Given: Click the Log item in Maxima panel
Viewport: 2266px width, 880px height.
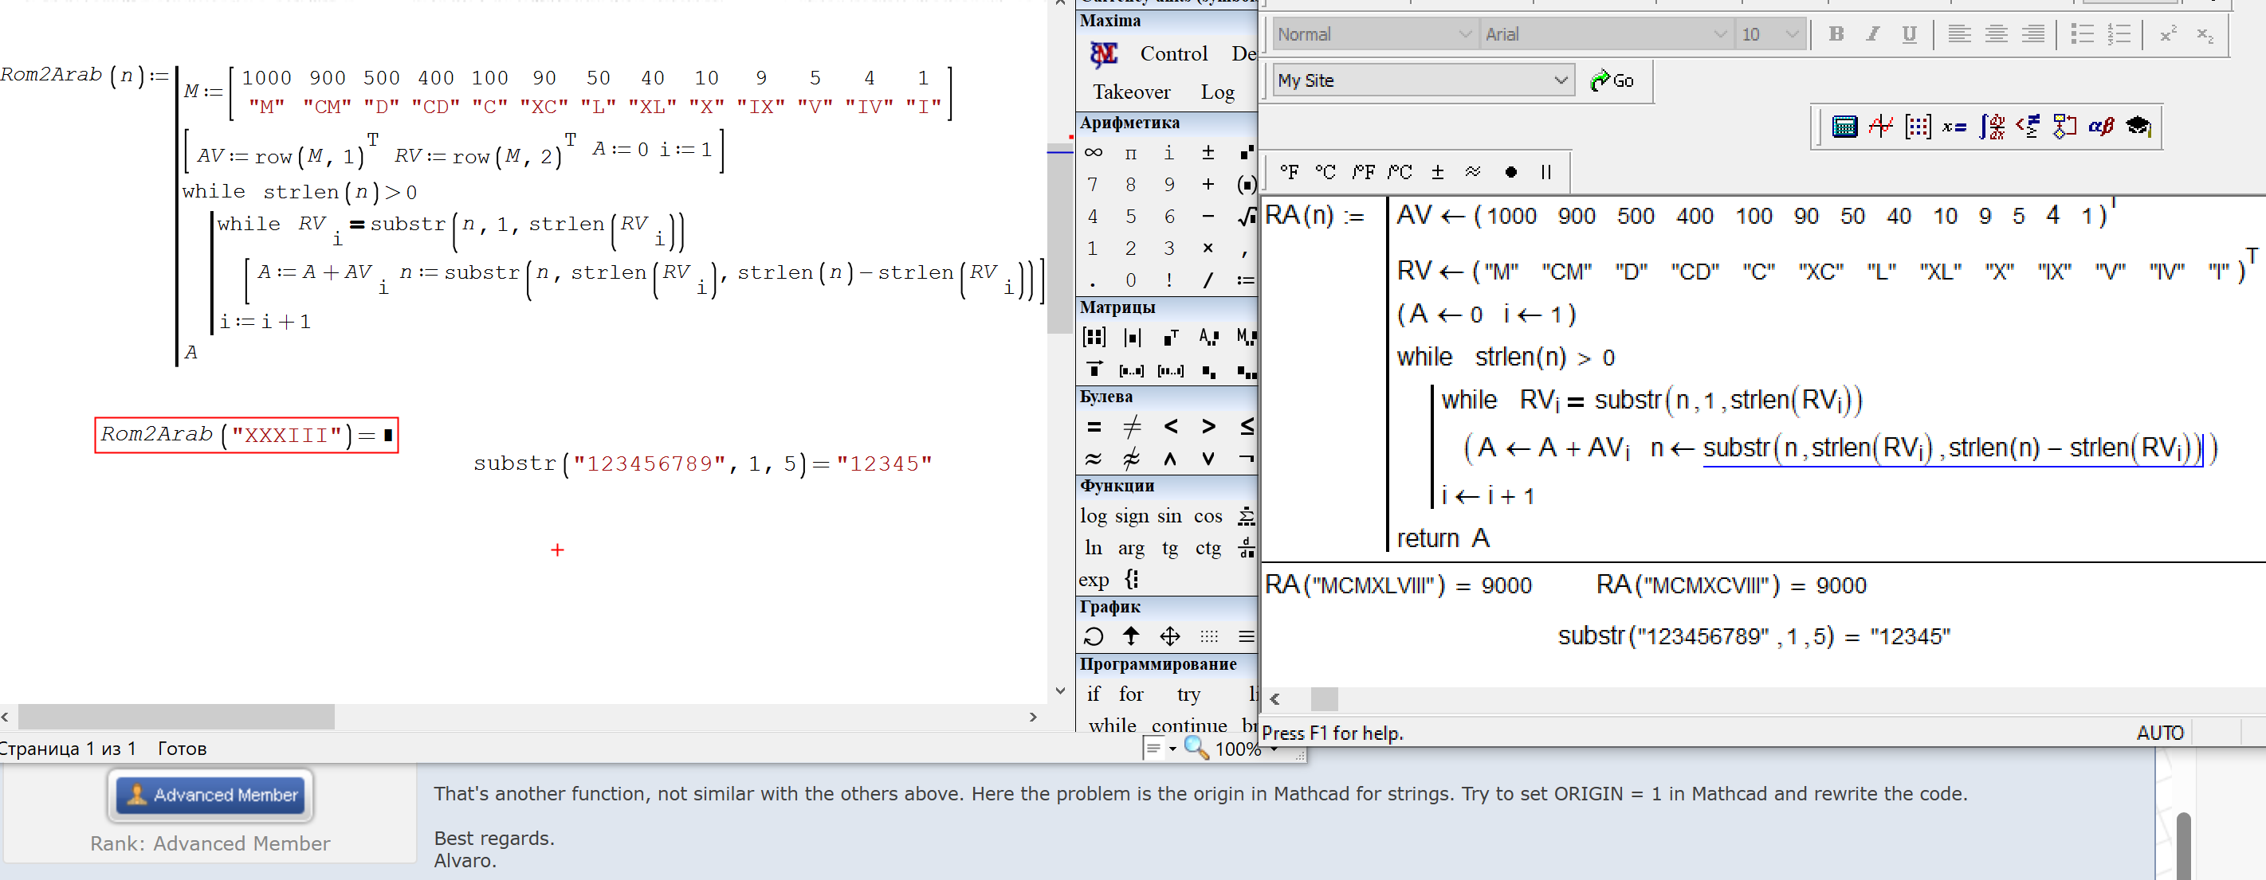Looking at the screenshot, I should [1216, 92].
